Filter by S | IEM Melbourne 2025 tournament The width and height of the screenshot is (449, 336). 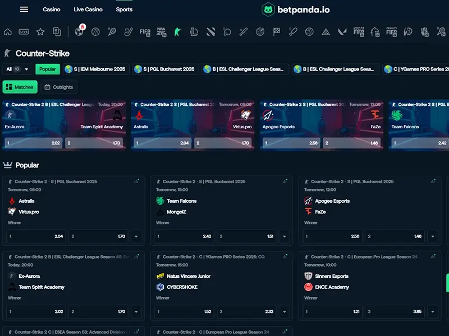tap(96, 69)
